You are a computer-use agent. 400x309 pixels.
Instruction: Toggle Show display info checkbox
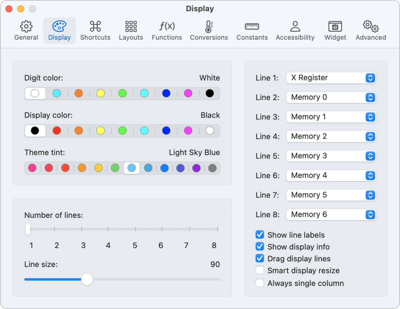260,247
